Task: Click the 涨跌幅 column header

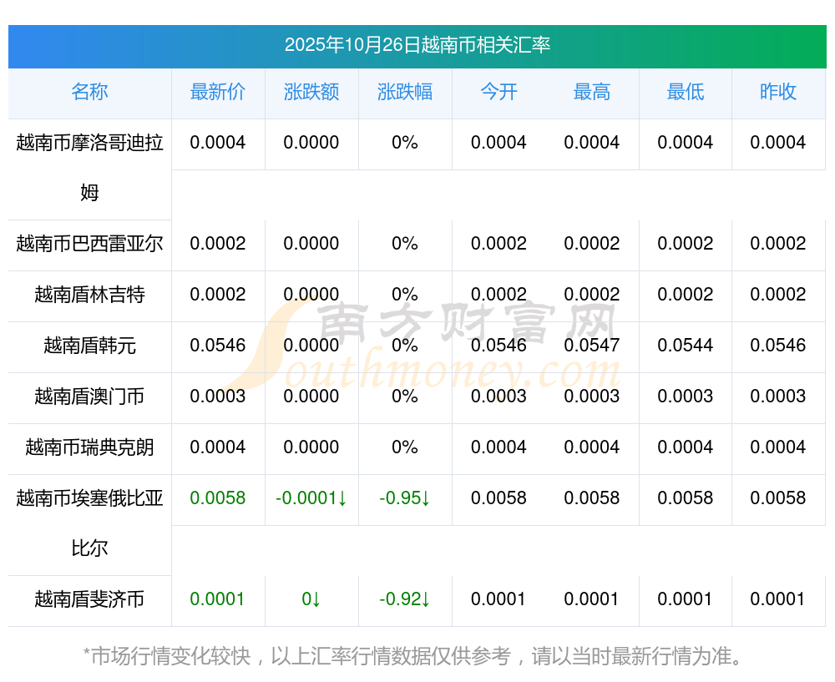Action: (405, 93)
